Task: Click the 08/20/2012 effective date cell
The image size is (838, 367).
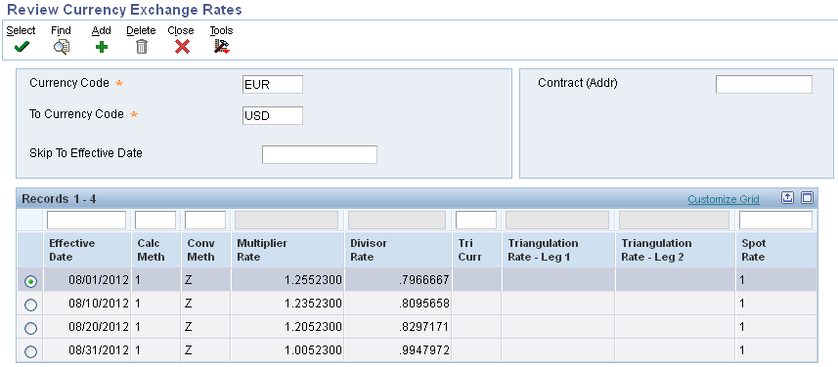Action: click(x=88, y=326)
